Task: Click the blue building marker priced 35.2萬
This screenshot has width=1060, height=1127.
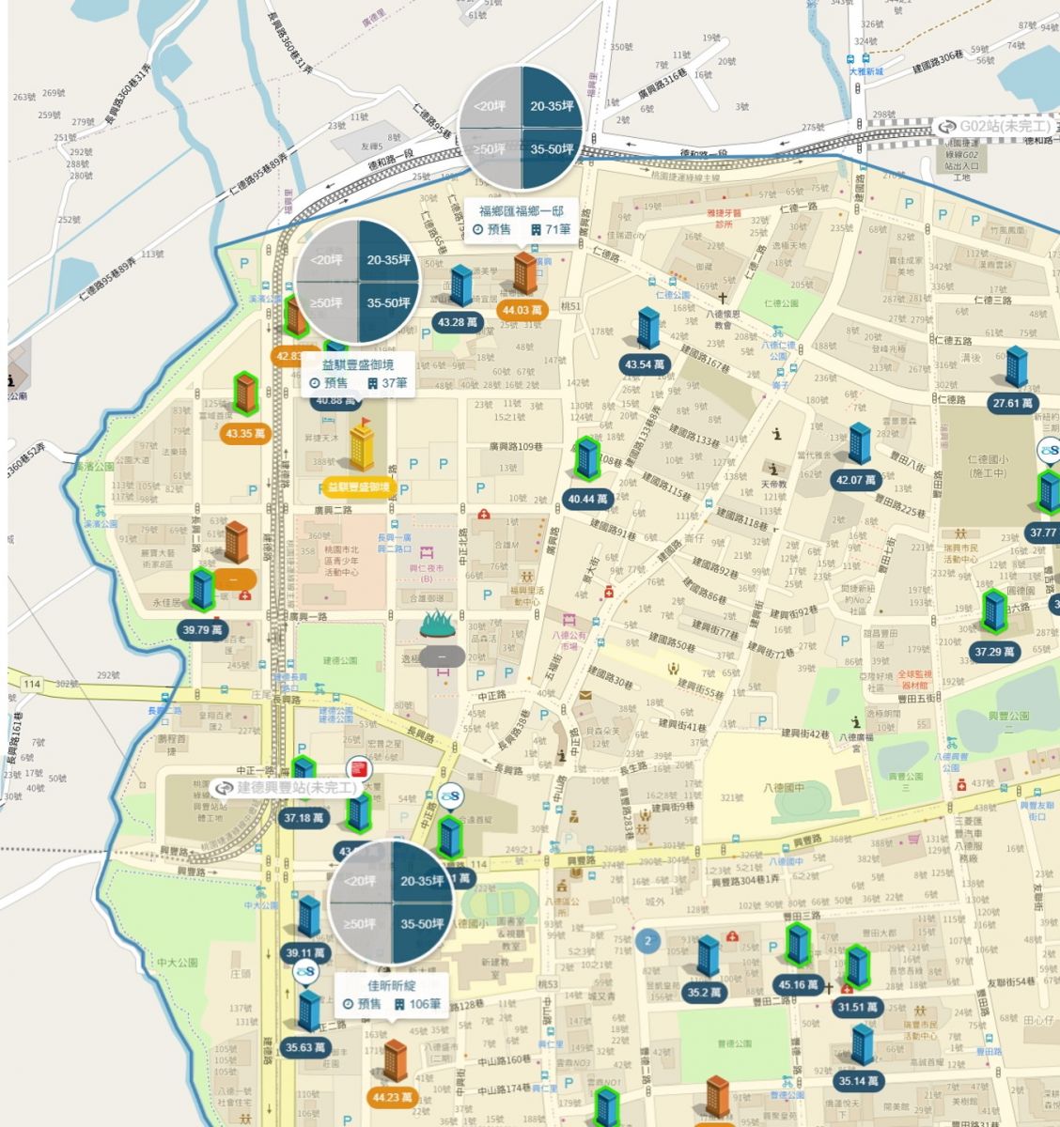Action: click(x=708, y=956)
